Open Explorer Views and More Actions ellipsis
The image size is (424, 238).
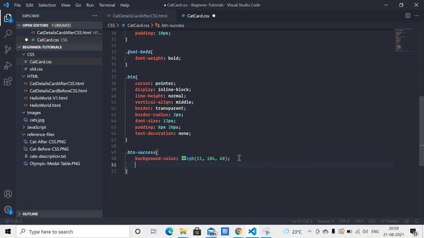(95, 16)
